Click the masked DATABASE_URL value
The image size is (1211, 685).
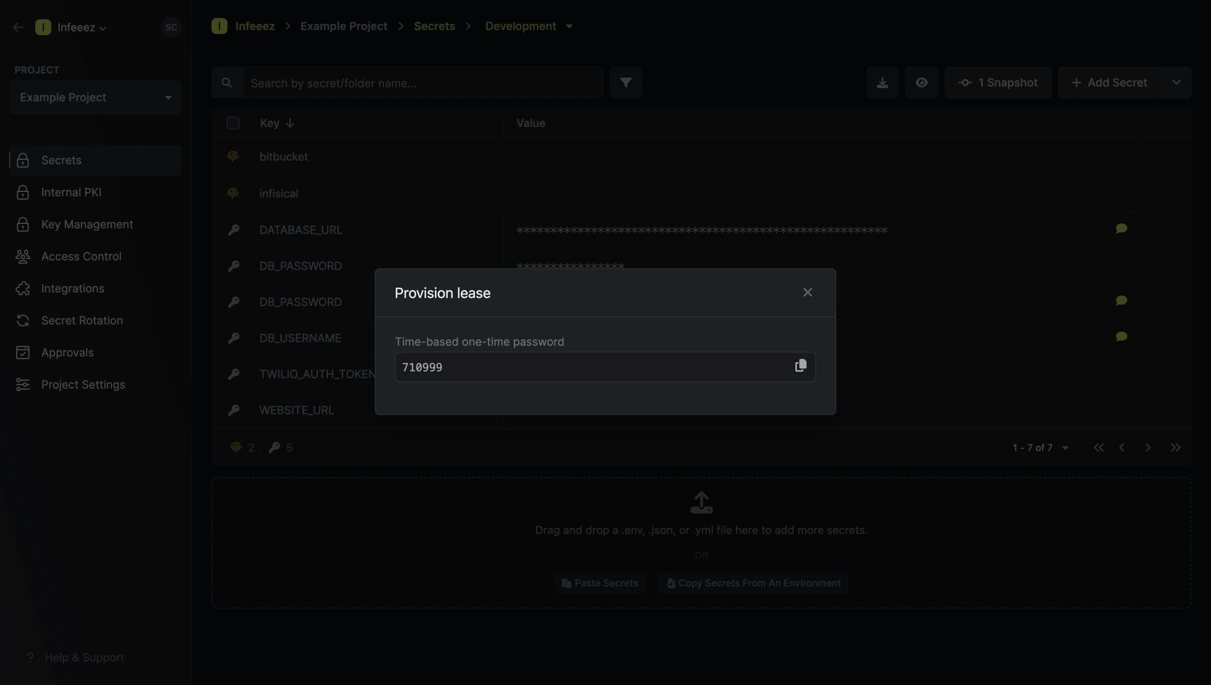(702, 230)
